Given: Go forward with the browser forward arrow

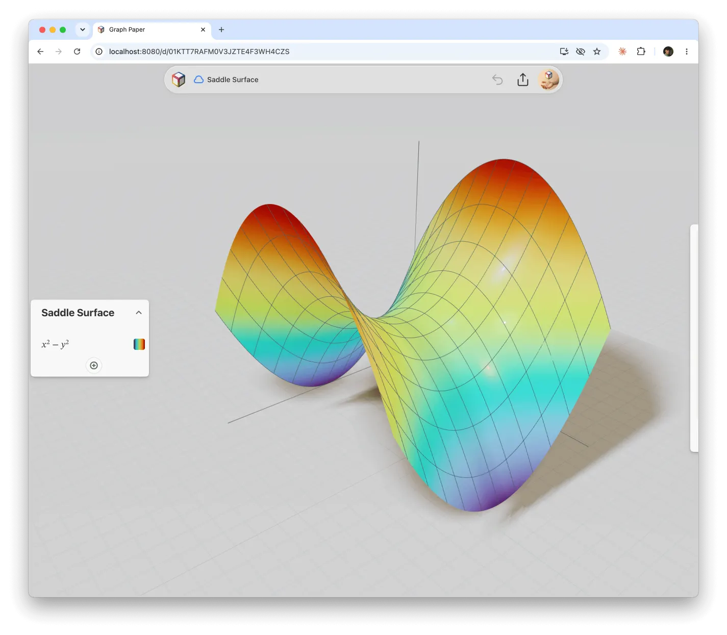Looking at the screenshot, I should point(59,52).
